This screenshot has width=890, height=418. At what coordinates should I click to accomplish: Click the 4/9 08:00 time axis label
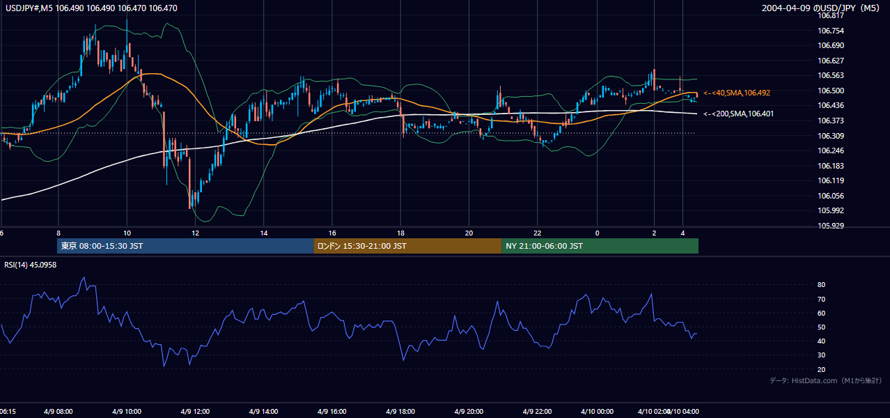58,411
